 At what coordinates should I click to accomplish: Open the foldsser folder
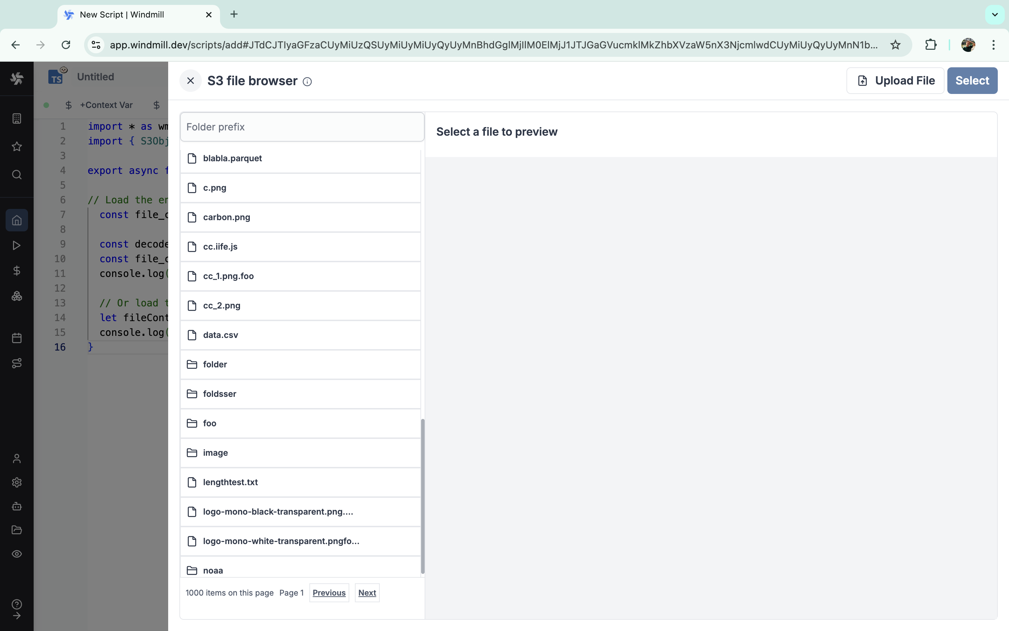click(x=219, y=394)
